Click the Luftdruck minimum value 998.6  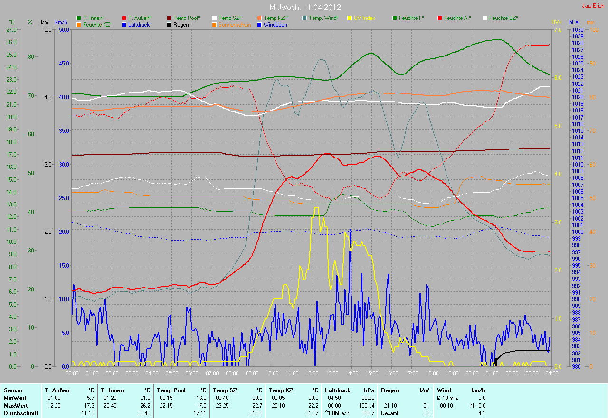(x=368, y=398)
